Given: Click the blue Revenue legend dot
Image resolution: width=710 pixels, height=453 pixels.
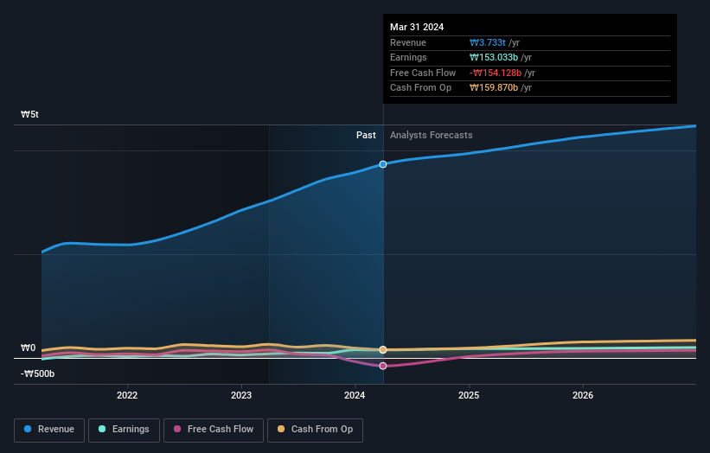Looking at the screenshot, I should click(x=28, y=429).
